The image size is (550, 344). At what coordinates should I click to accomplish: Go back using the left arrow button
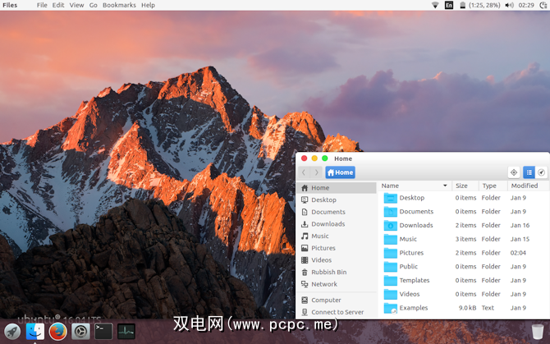coord(304,172)
